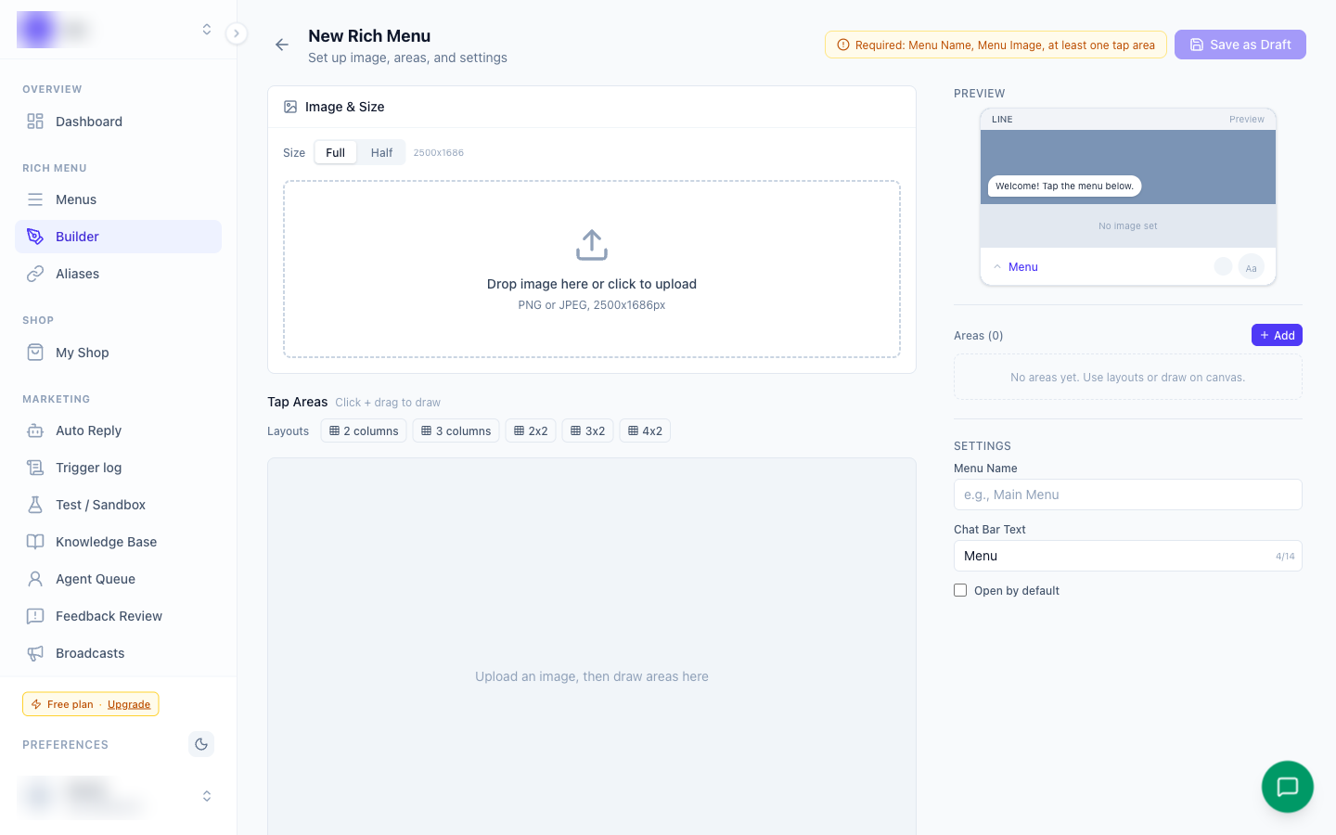The image size is (1336, 835).
Task: Click the Builder pen icon
Action: (35, 237)
